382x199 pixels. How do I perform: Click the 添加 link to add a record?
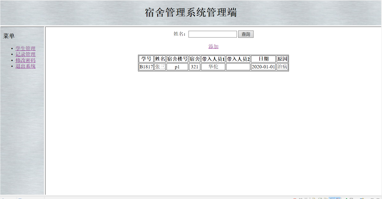pyautogui.click(x=213, y=46)
